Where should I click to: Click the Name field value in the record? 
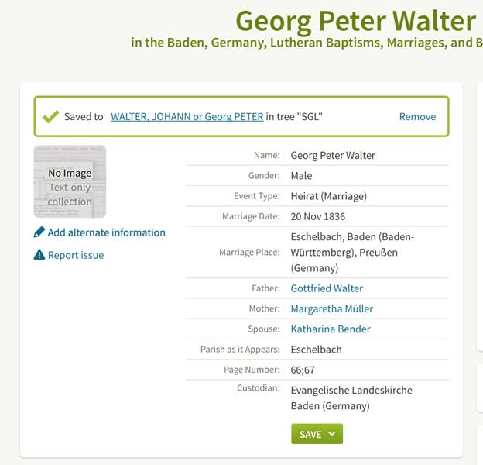(x=333, y=155)
